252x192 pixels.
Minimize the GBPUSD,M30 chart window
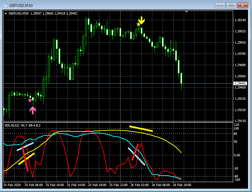pos(220,6)
